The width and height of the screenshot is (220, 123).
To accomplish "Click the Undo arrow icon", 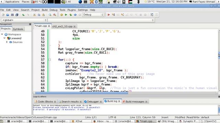I will click(23, 15).
